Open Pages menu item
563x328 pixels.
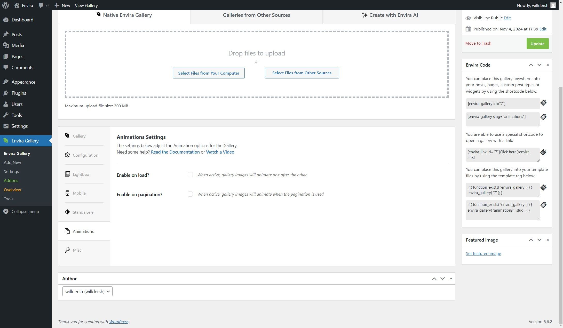(26, 56)
